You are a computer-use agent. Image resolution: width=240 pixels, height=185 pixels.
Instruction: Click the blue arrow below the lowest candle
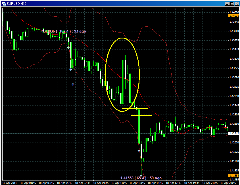(141, 176)
